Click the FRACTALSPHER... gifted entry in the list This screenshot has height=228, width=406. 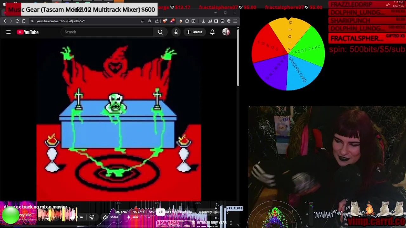point(366,38)
